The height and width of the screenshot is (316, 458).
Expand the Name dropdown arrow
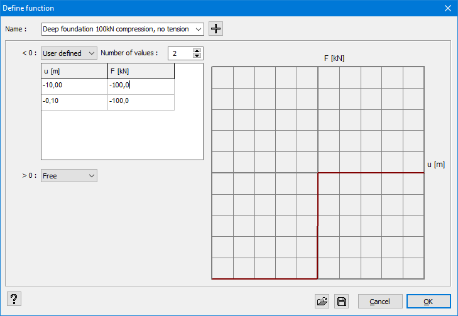pos(199,29)
